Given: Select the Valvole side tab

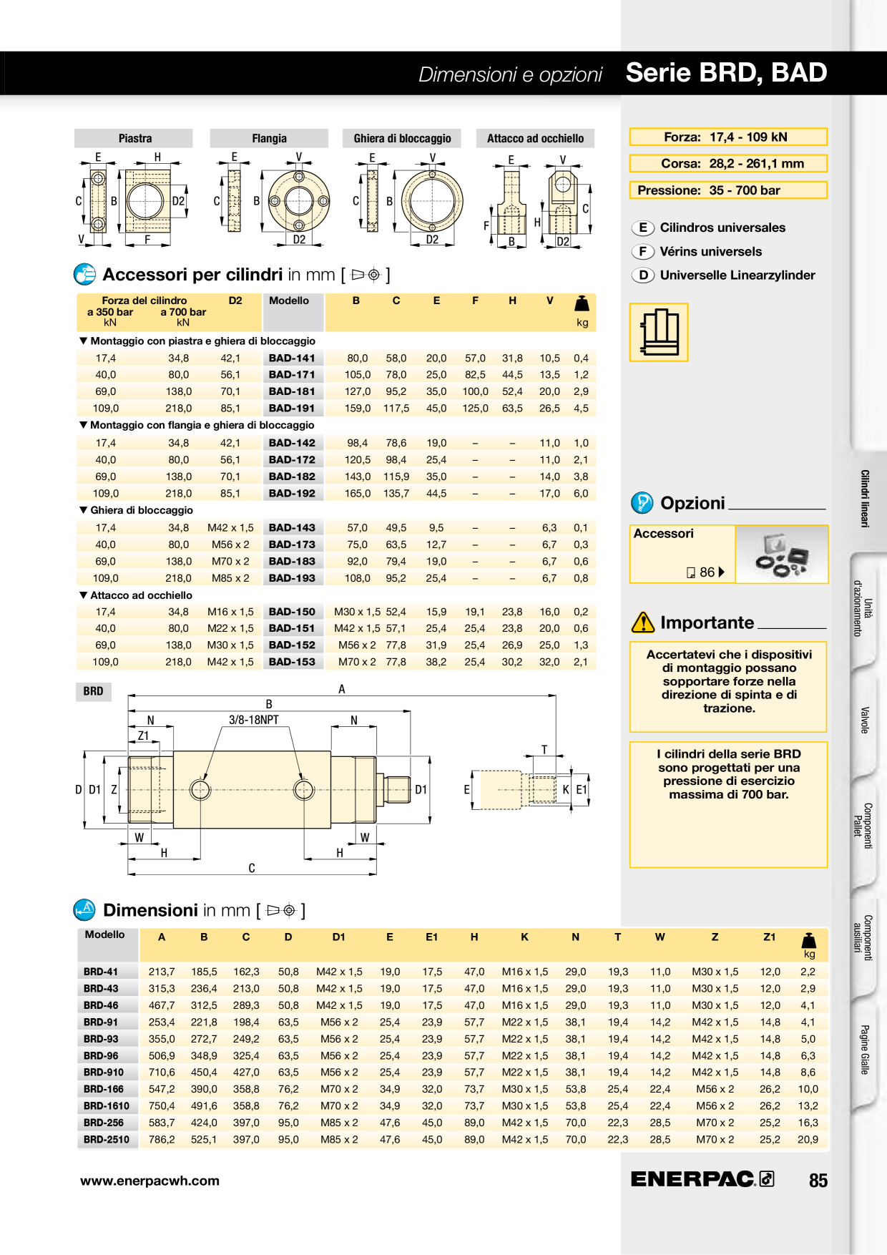Looking at the screenshot, I should click(x=865, y=720).
